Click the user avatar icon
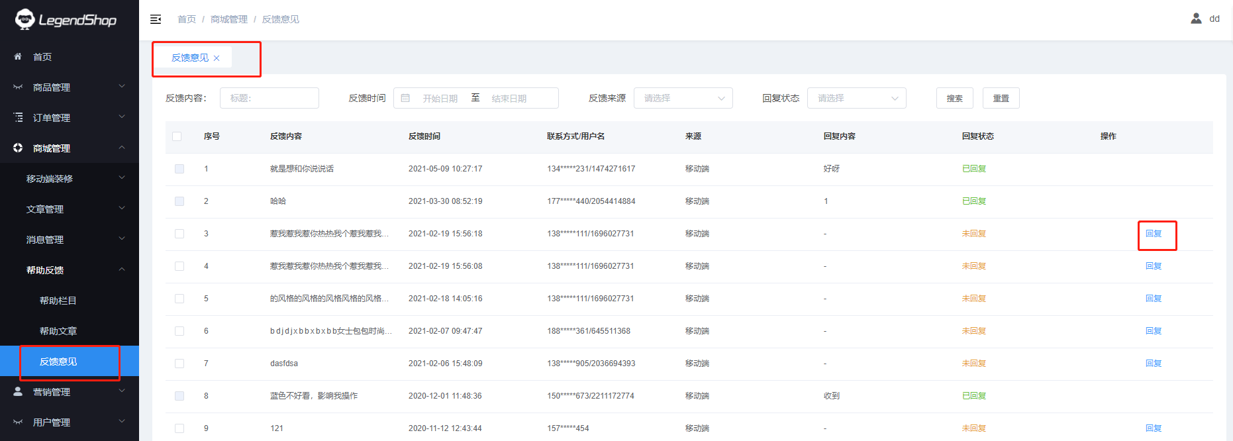Screen dimensions: 1233x441 (x=1196, y=19)
